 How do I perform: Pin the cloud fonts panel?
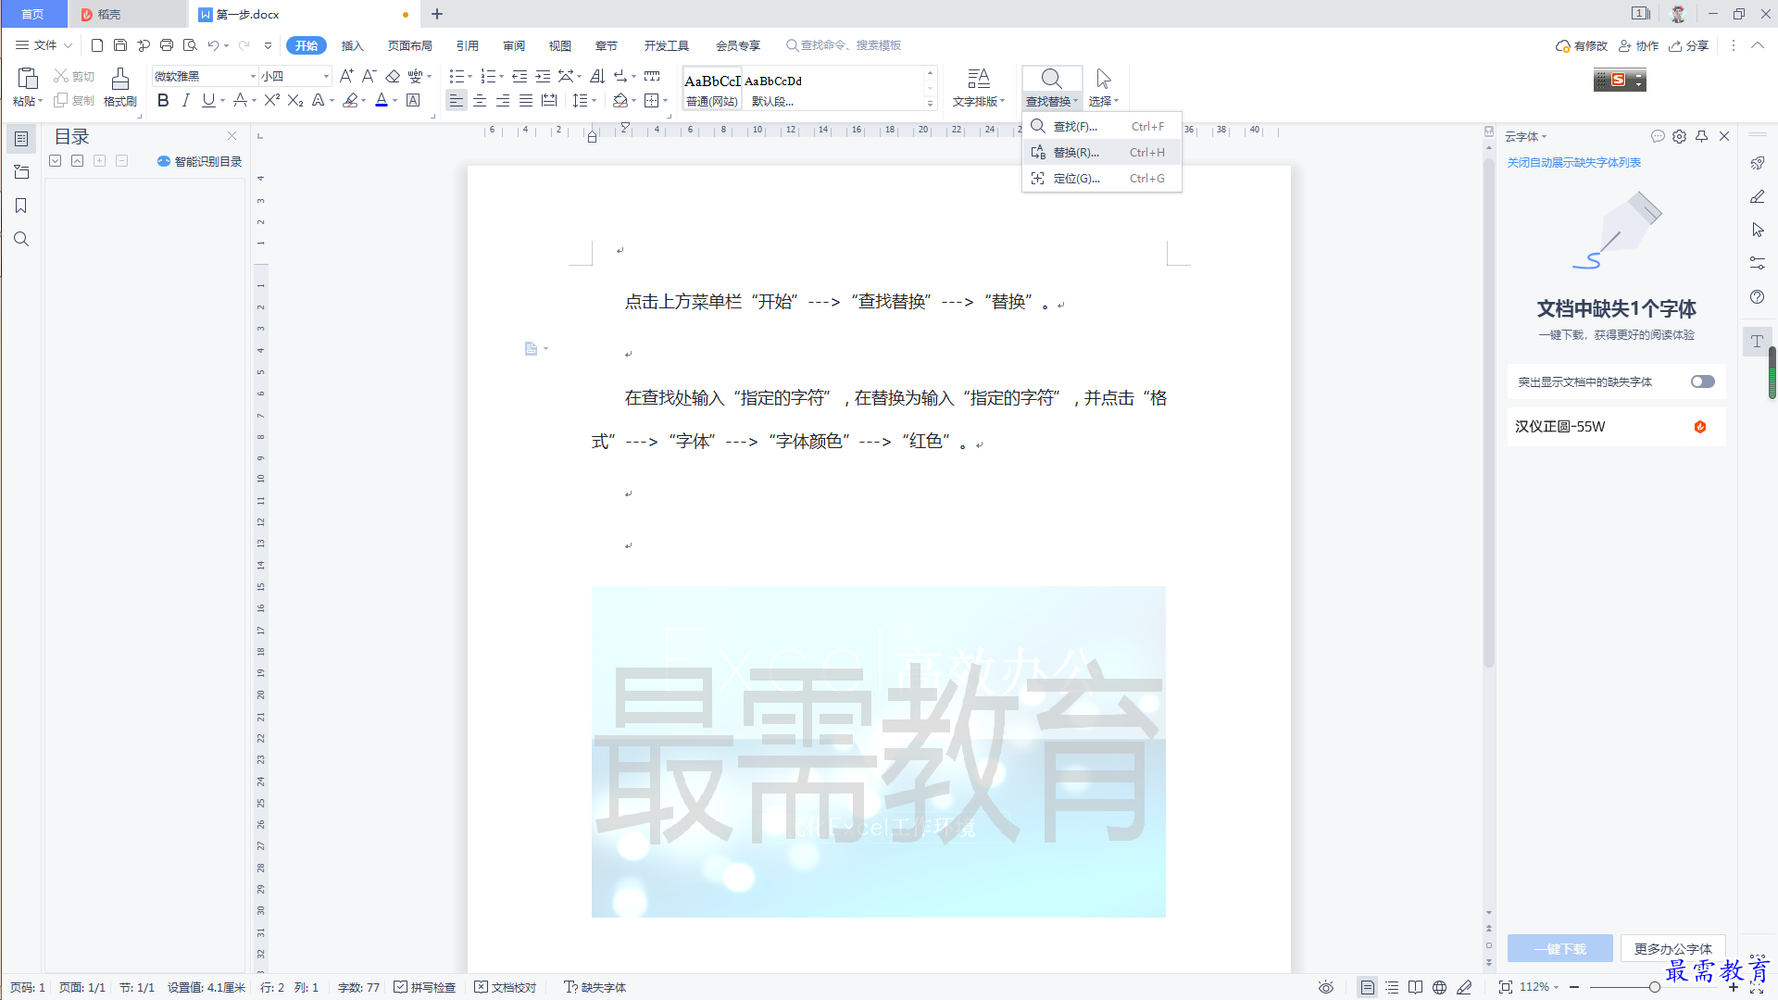tap(1702, 136)
